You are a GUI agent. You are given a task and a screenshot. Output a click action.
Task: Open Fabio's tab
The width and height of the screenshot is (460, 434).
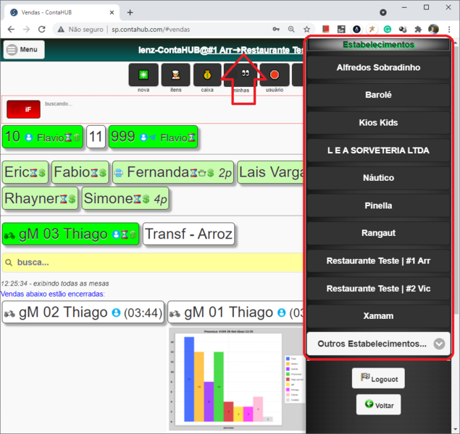coord(80,172)
